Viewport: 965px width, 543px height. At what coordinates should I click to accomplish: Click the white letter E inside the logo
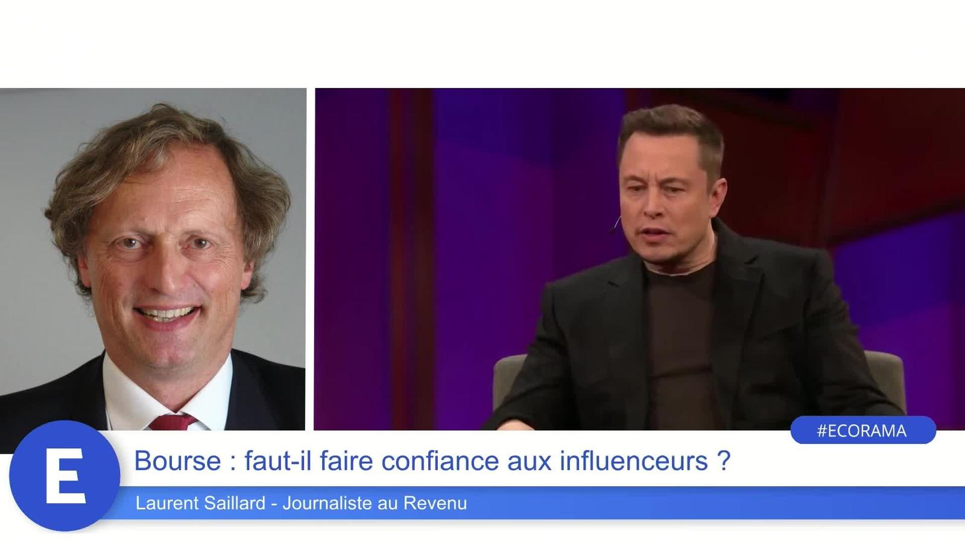(x=65, y=477)
